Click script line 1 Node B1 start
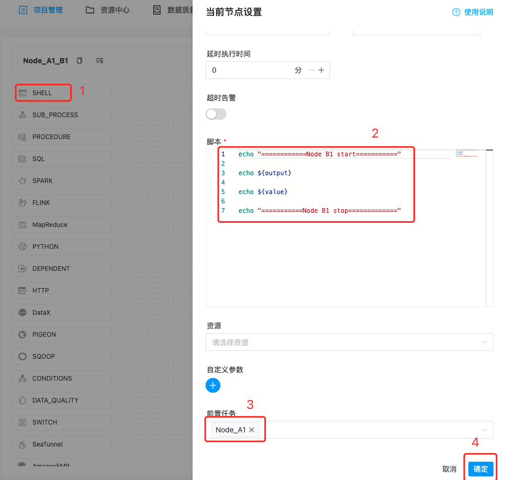Image resolution: width=506 pixels, height=480 pixels. [x=320, y=154]
